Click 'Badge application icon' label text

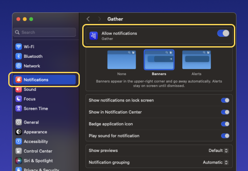[111, 124]
